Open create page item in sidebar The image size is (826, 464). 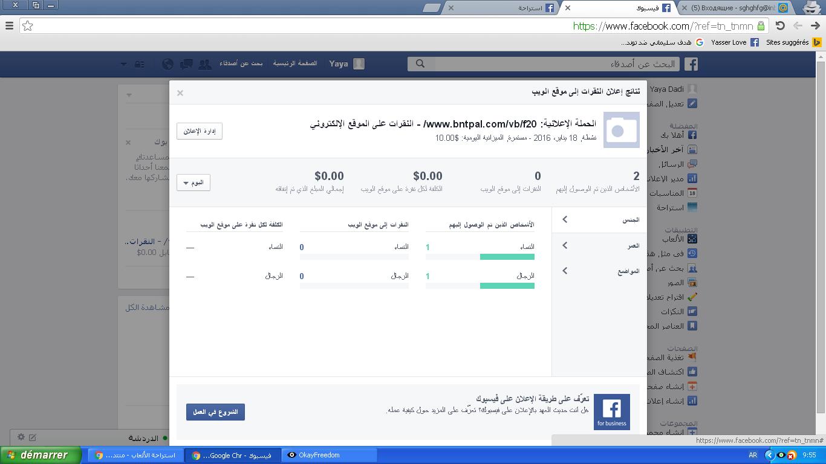click(673, 386)
